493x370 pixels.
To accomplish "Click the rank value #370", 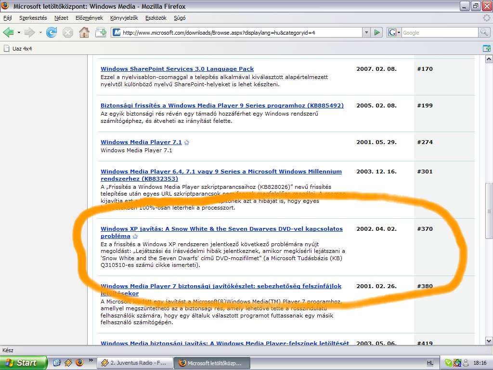I will [x=425, y=229].
